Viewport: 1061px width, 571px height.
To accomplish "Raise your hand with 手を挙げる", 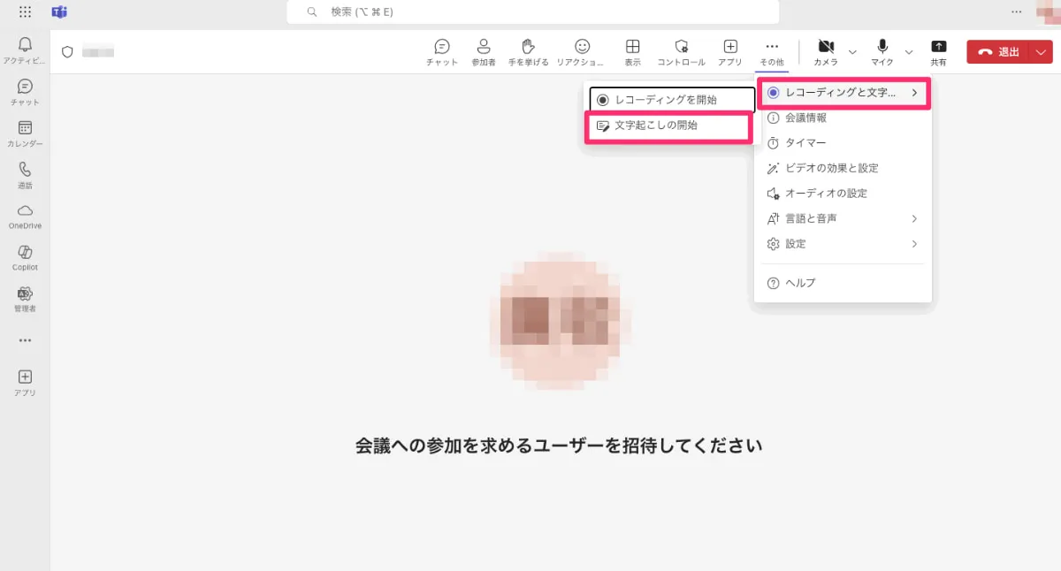I will click(x=528, y=50).
